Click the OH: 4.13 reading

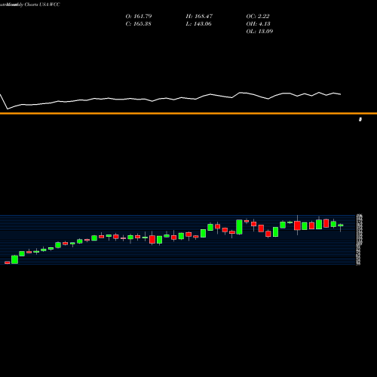click(258, 24)
